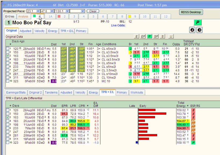
Task: Click the 168.5 CPR value
Action: click(82, 128)
